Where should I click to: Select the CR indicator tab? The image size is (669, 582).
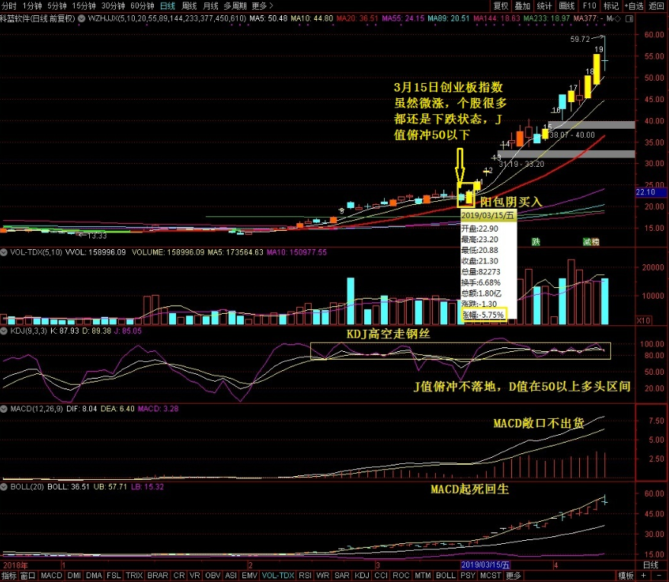click(179, 576)
